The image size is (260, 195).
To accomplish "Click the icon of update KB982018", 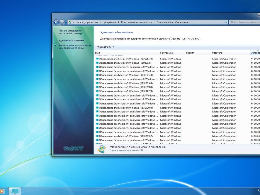I will [x=97, y=63].
